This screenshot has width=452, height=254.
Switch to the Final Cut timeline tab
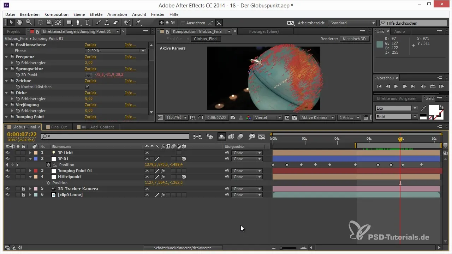coord(59,127)
